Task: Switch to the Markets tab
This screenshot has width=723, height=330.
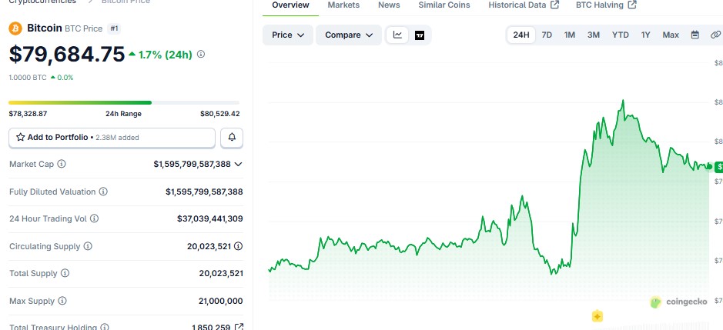Action: click(343, 5)
